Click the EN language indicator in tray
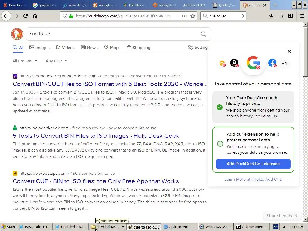This screenshot has height=231, width=308. [276, 227]
